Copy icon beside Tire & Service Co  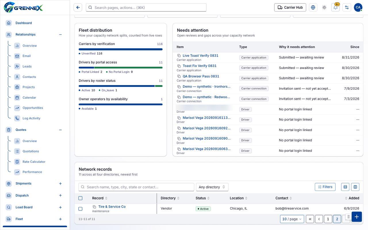(x=94, y=207)
